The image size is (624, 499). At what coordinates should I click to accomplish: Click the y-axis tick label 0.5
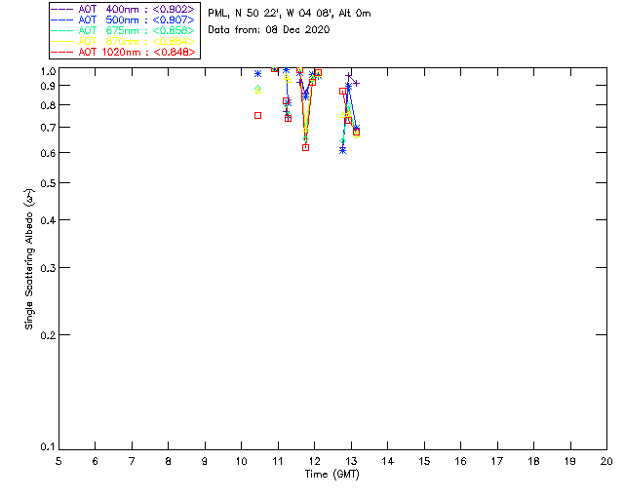45,183
